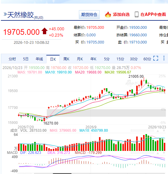Click the 结算价 value 0.000

(91, 35)
